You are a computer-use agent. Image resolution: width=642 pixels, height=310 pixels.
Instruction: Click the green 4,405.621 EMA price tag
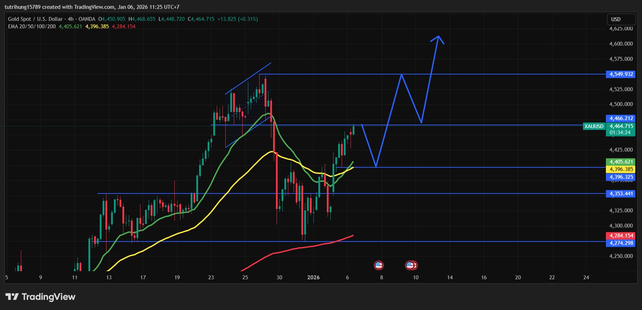621,162
